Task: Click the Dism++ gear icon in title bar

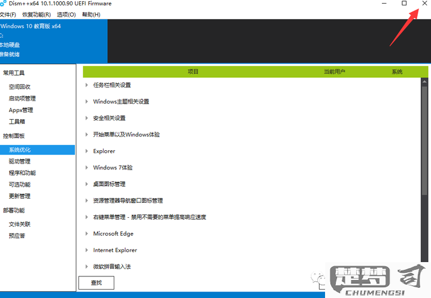Action: coord(3,4)
